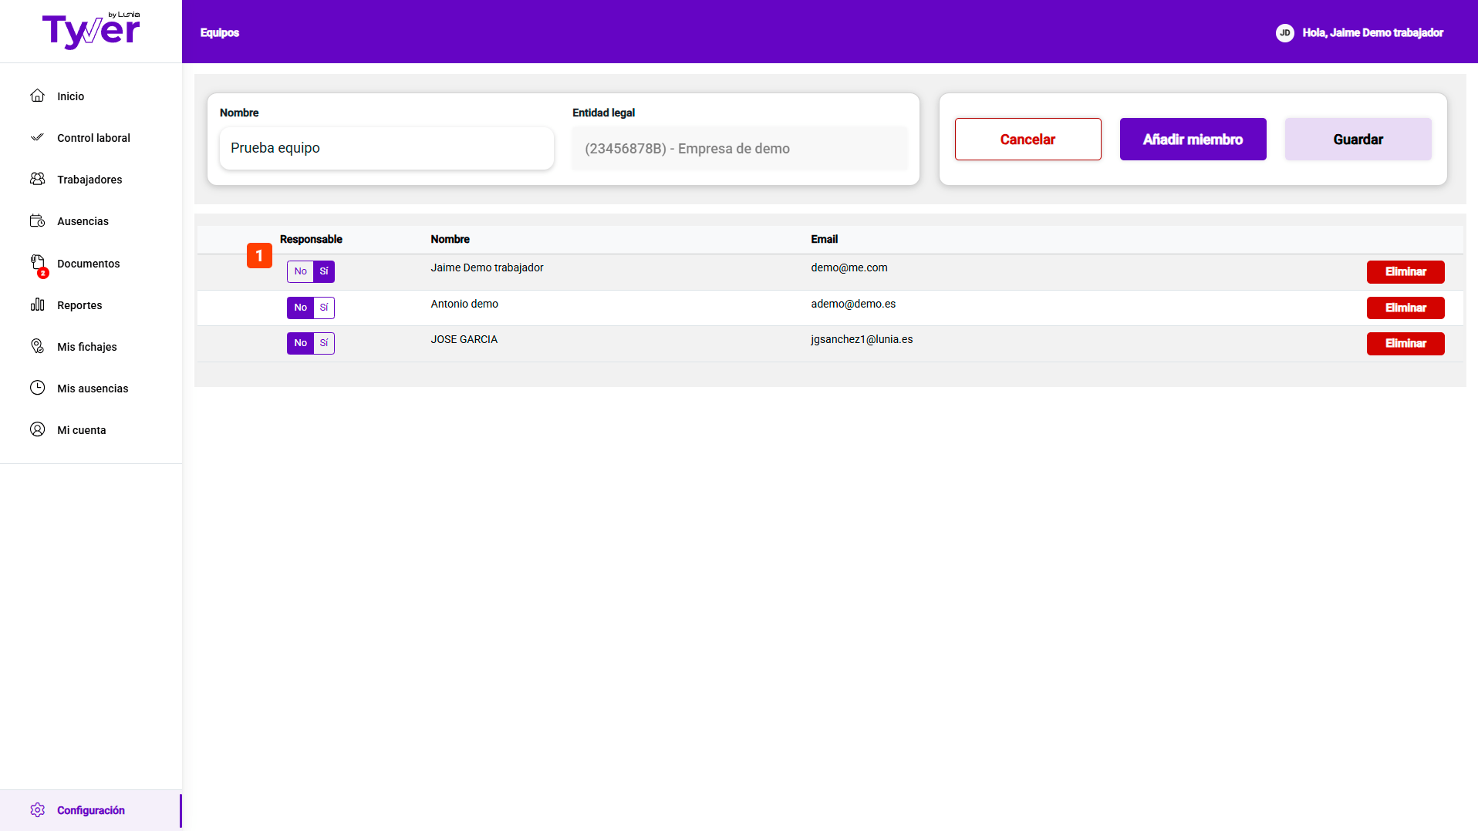Viewport: 1478px width, 831px height.
Task: Click the Documentos icon with notification badge
Action: tap(39, 265)
